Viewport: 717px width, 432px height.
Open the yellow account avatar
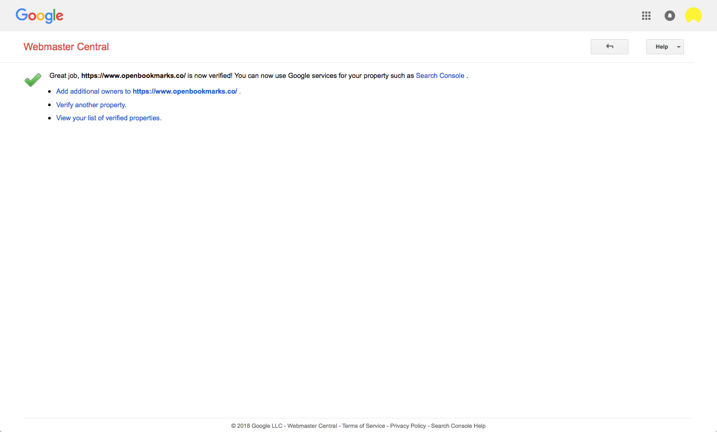coord(693,15)
